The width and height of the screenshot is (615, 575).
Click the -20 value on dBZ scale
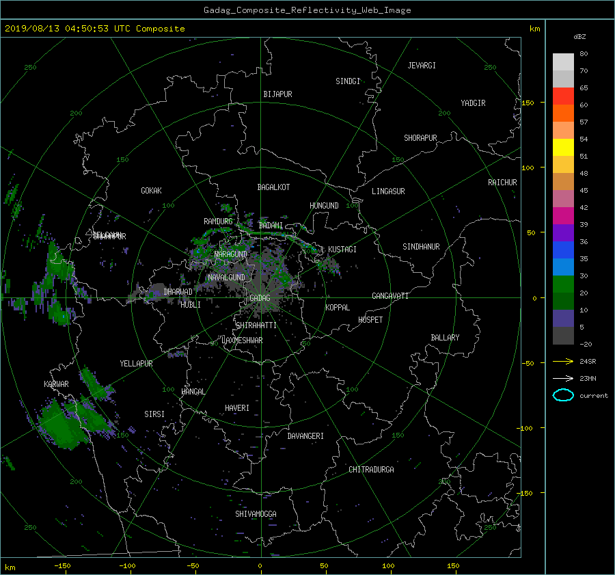click(x=586, y=344)
